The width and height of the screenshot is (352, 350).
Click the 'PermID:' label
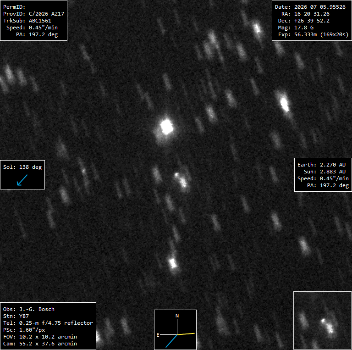click(x=14, y=7)
